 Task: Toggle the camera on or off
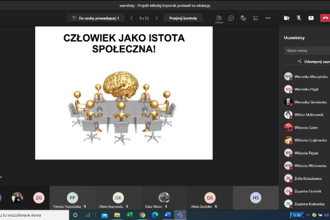coord(287,18)
